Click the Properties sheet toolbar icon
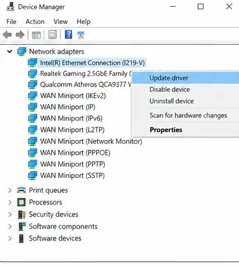 click(52, 35)
